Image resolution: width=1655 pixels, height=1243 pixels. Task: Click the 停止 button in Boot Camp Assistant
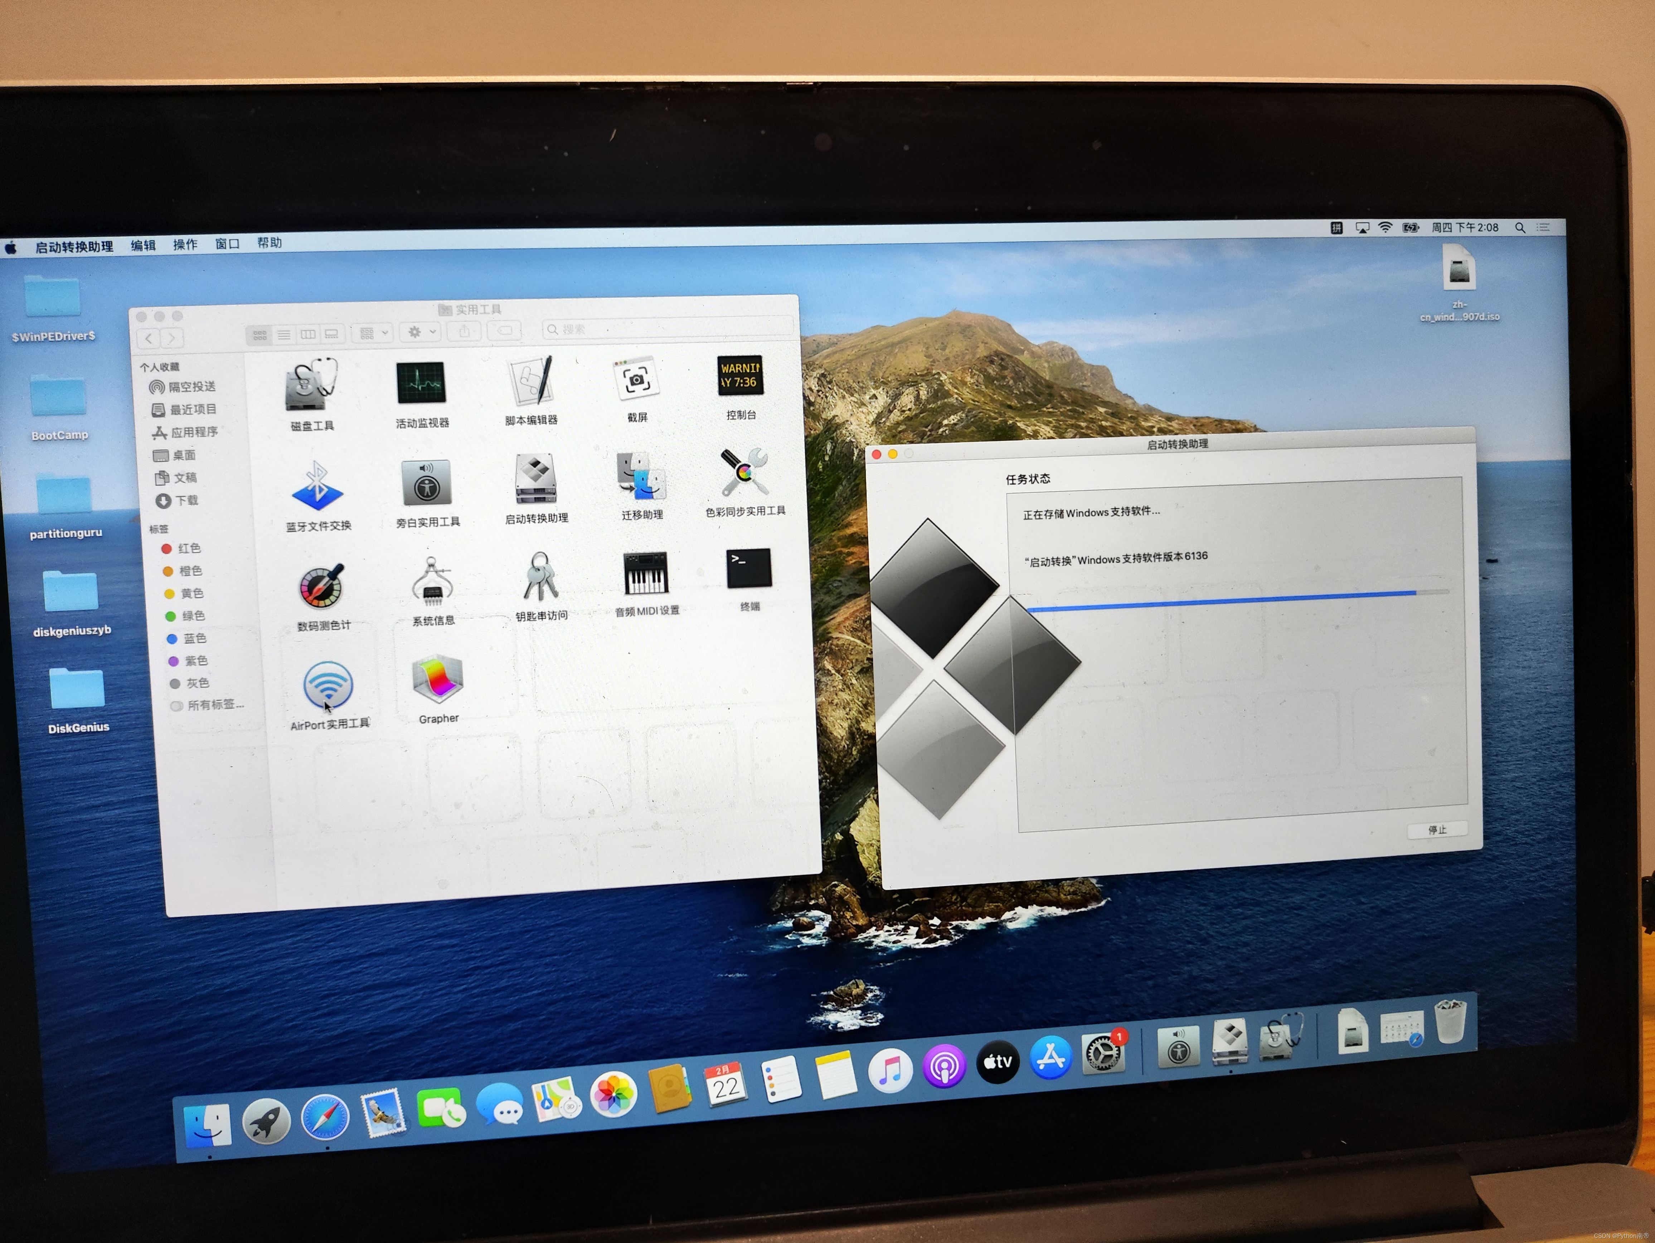[1437, 830]
